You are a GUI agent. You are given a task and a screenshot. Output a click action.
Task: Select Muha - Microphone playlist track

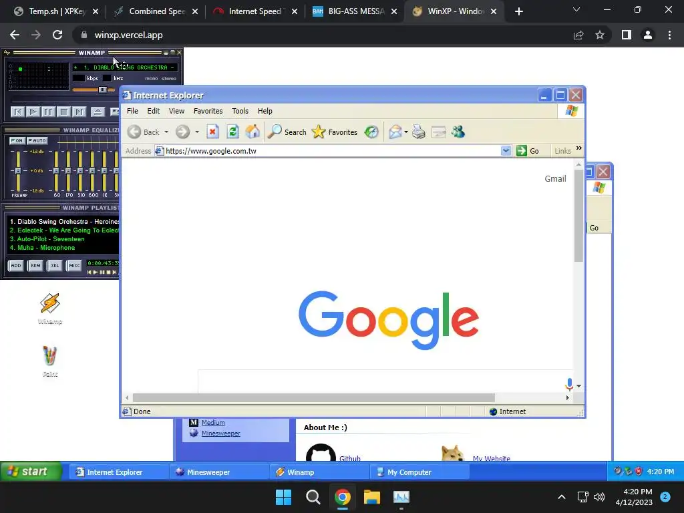coord(42,248)
